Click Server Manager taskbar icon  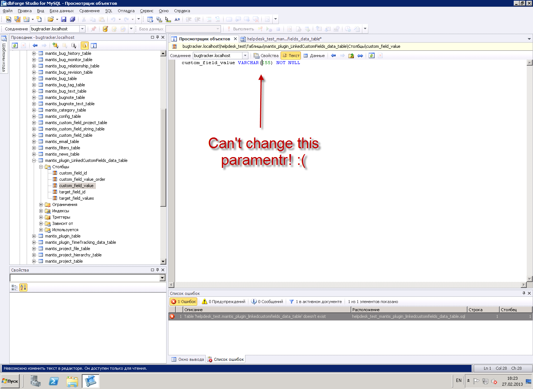36,381
